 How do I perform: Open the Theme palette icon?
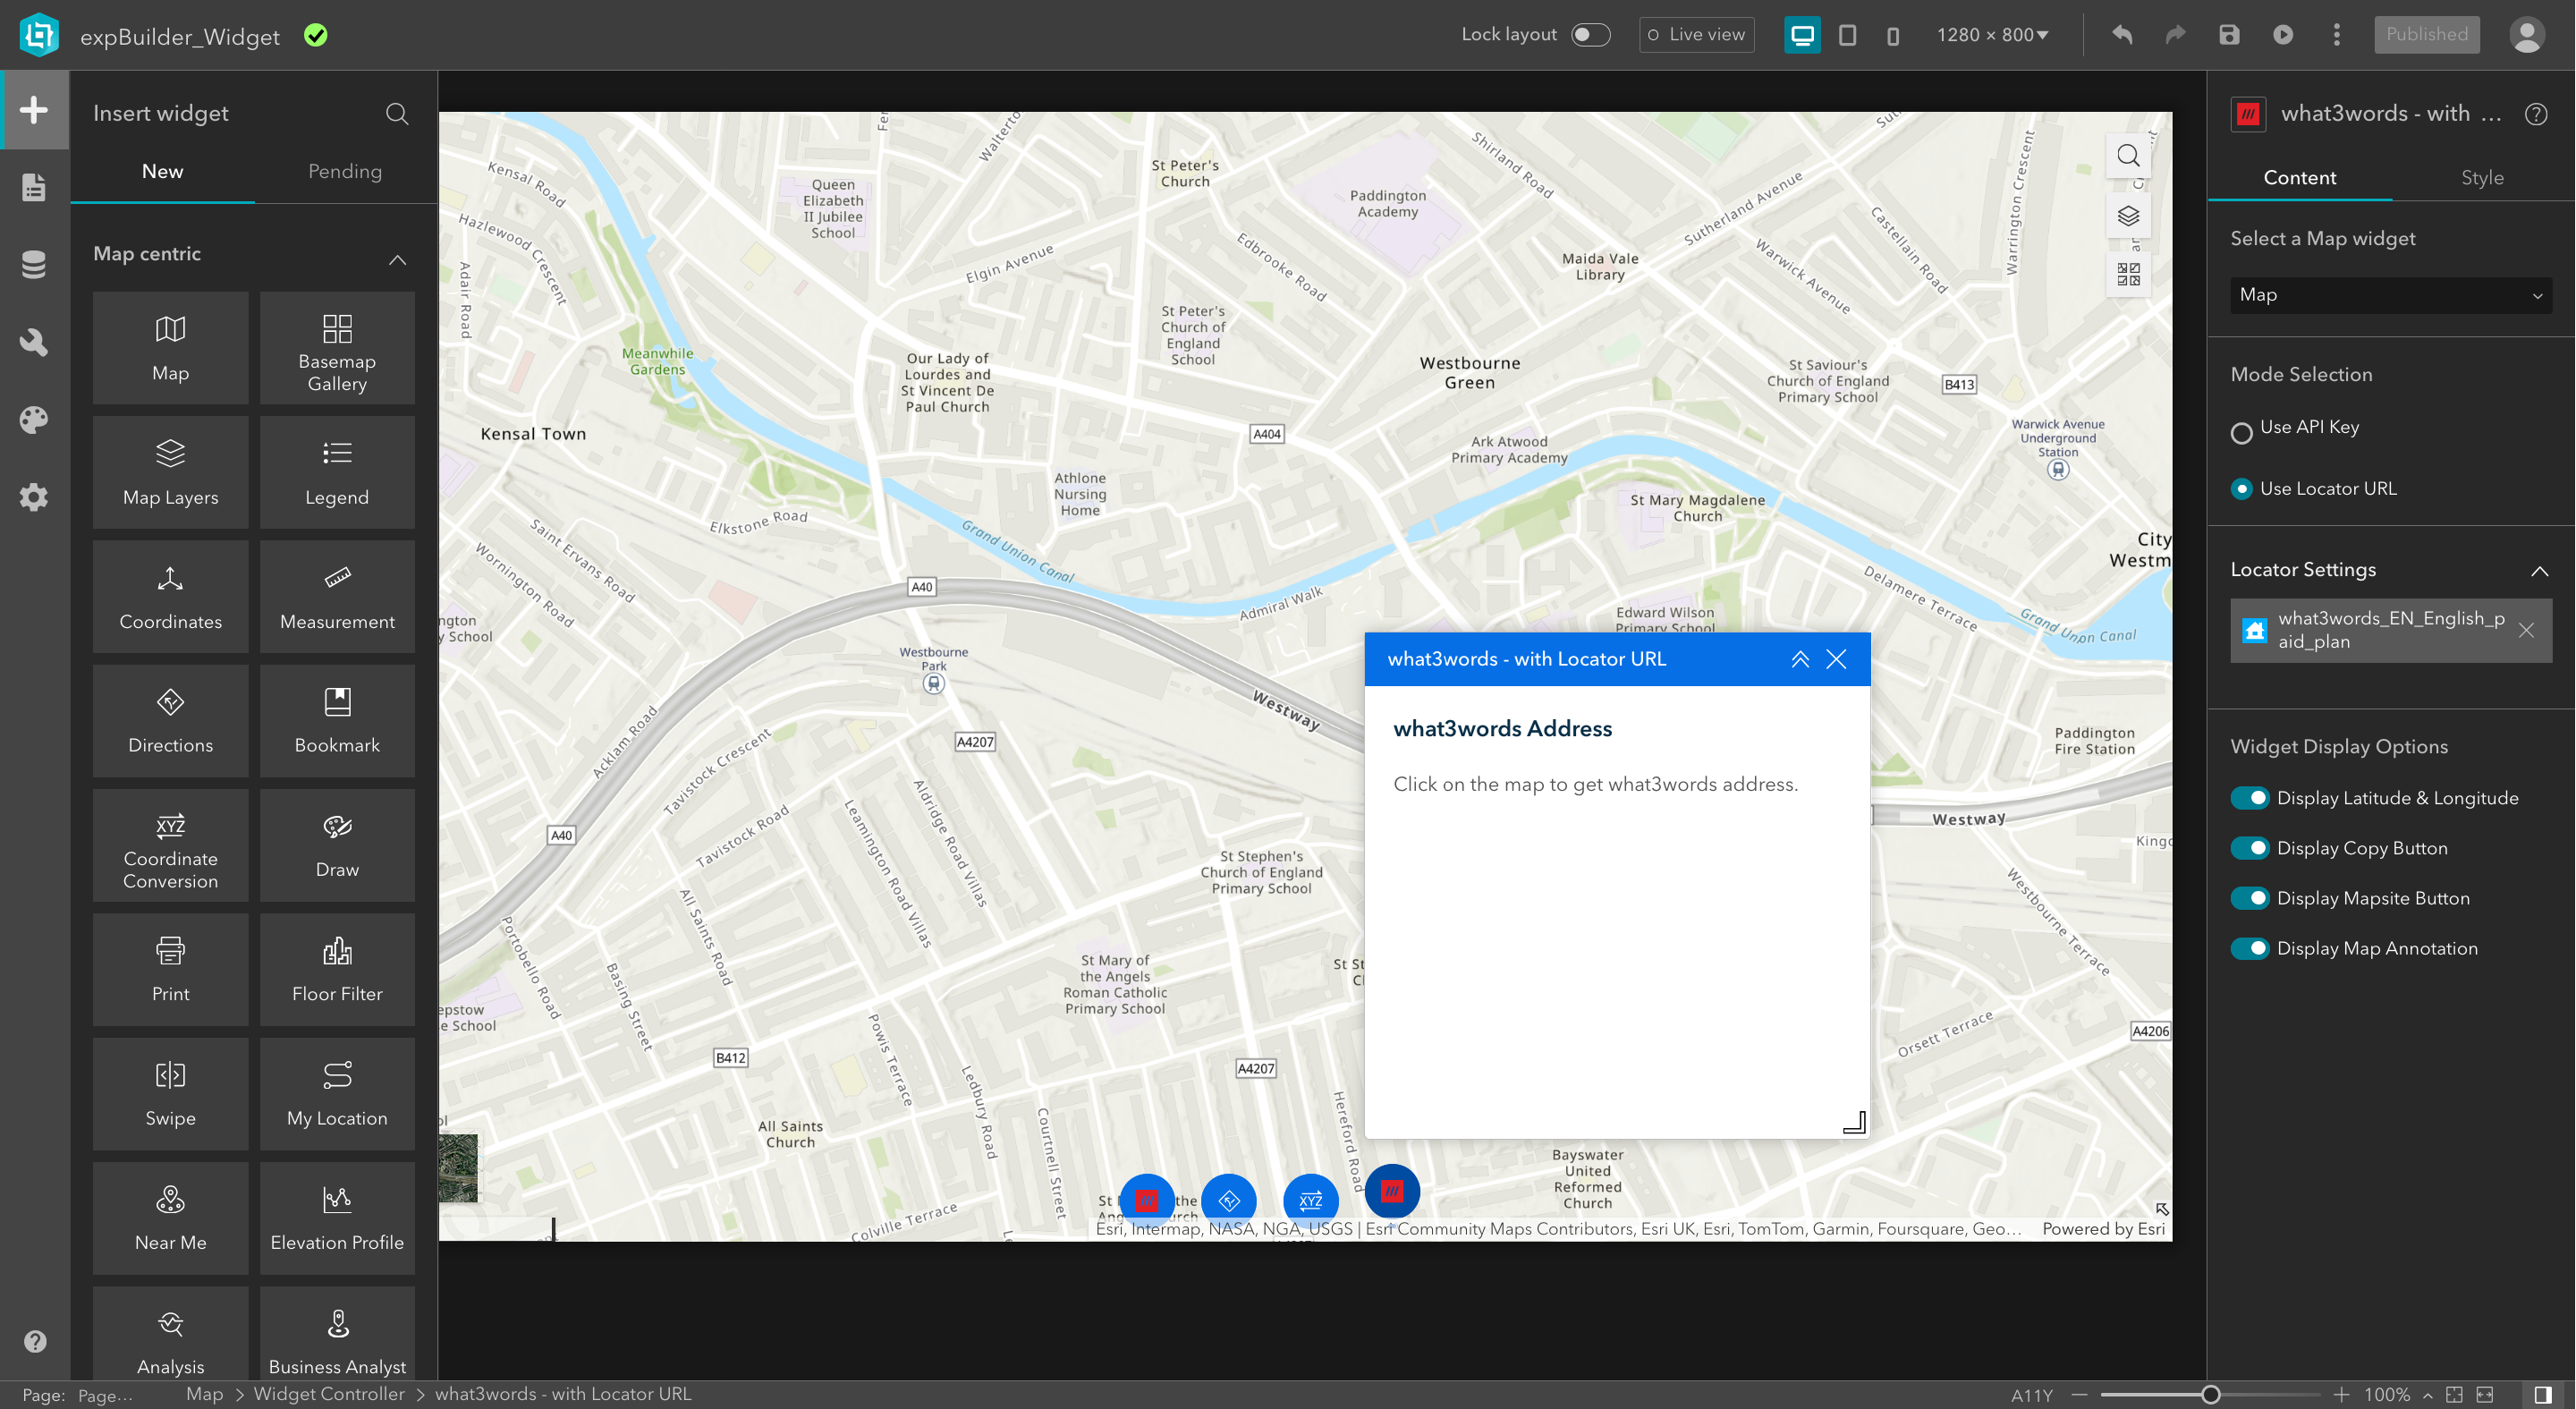click(x=34, y=419)
